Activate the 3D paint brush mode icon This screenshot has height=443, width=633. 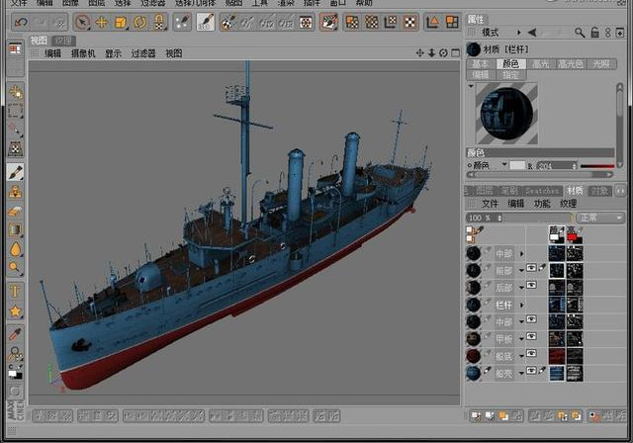(206, 22)
